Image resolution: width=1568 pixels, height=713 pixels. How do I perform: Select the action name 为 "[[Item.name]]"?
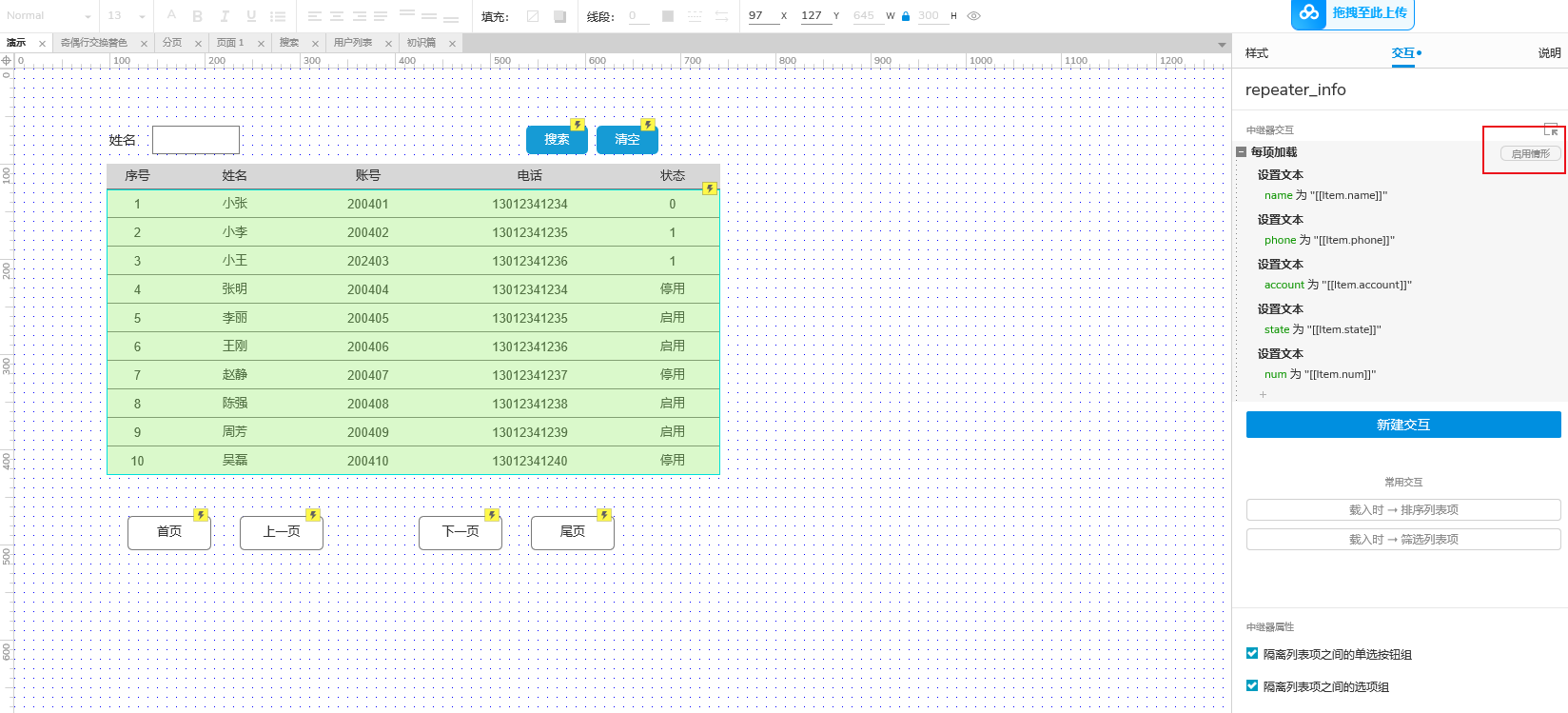click(x=1326, y=195)
